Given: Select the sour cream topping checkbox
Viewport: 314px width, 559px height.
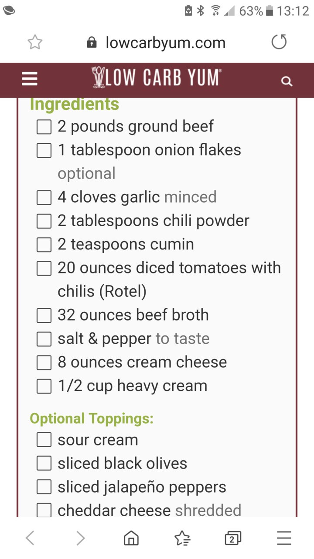Looking at the screenshot, I should 44,440.
